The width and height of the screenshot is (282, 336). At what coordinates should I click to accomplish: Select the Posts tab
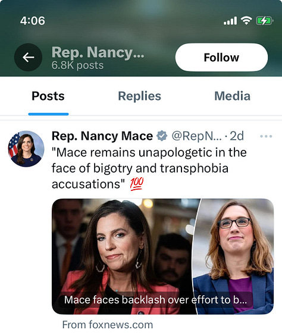(48, 96)
